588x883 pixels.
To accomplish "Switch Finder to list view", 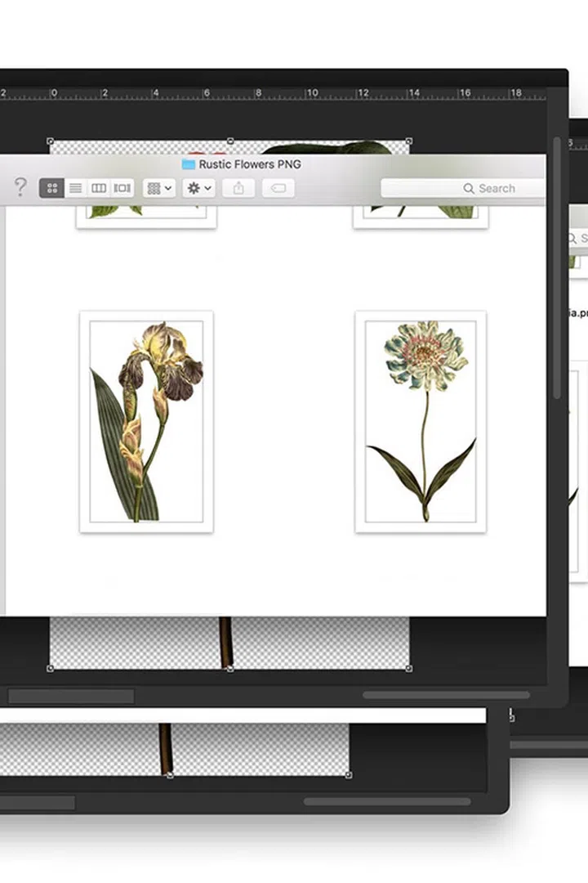I will click(x=75, y=188).
